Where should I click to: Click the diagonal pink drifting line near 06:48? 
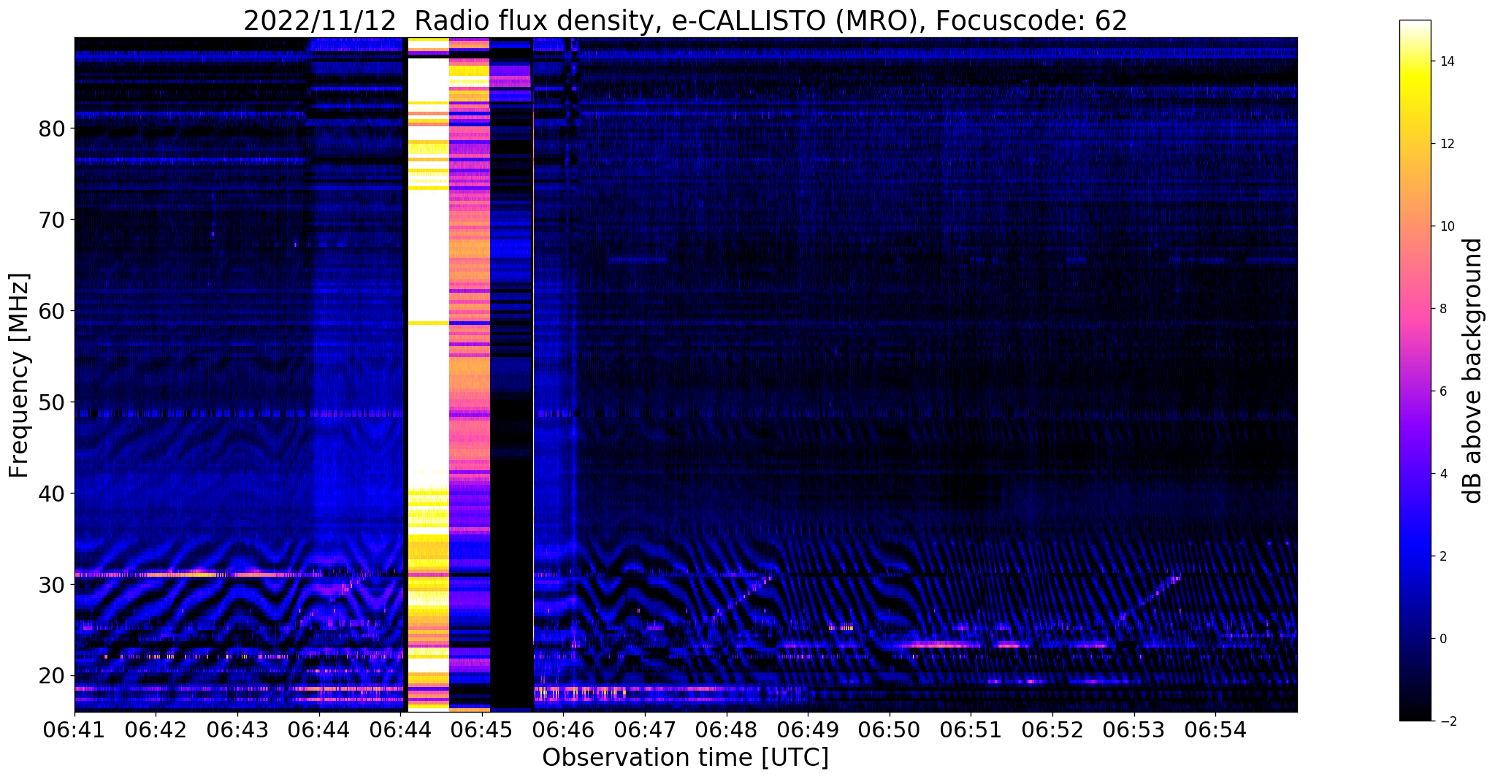tap(740, 600)
